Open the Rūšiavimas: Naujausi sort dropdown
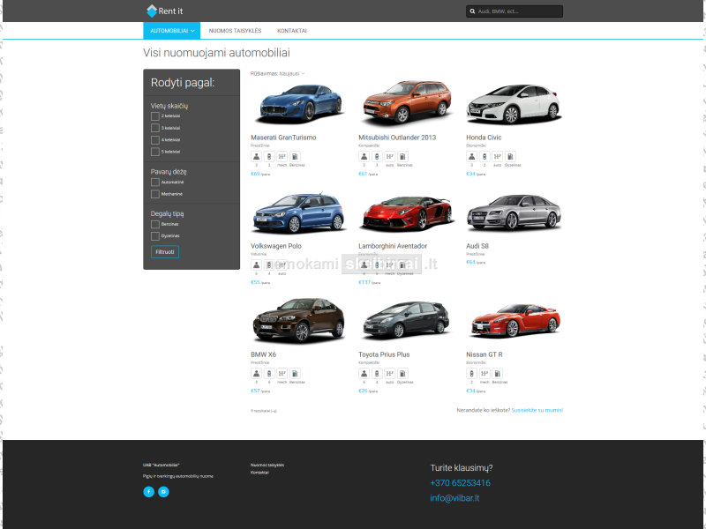This screenshot has width=706, height=529. coord(277,73)
